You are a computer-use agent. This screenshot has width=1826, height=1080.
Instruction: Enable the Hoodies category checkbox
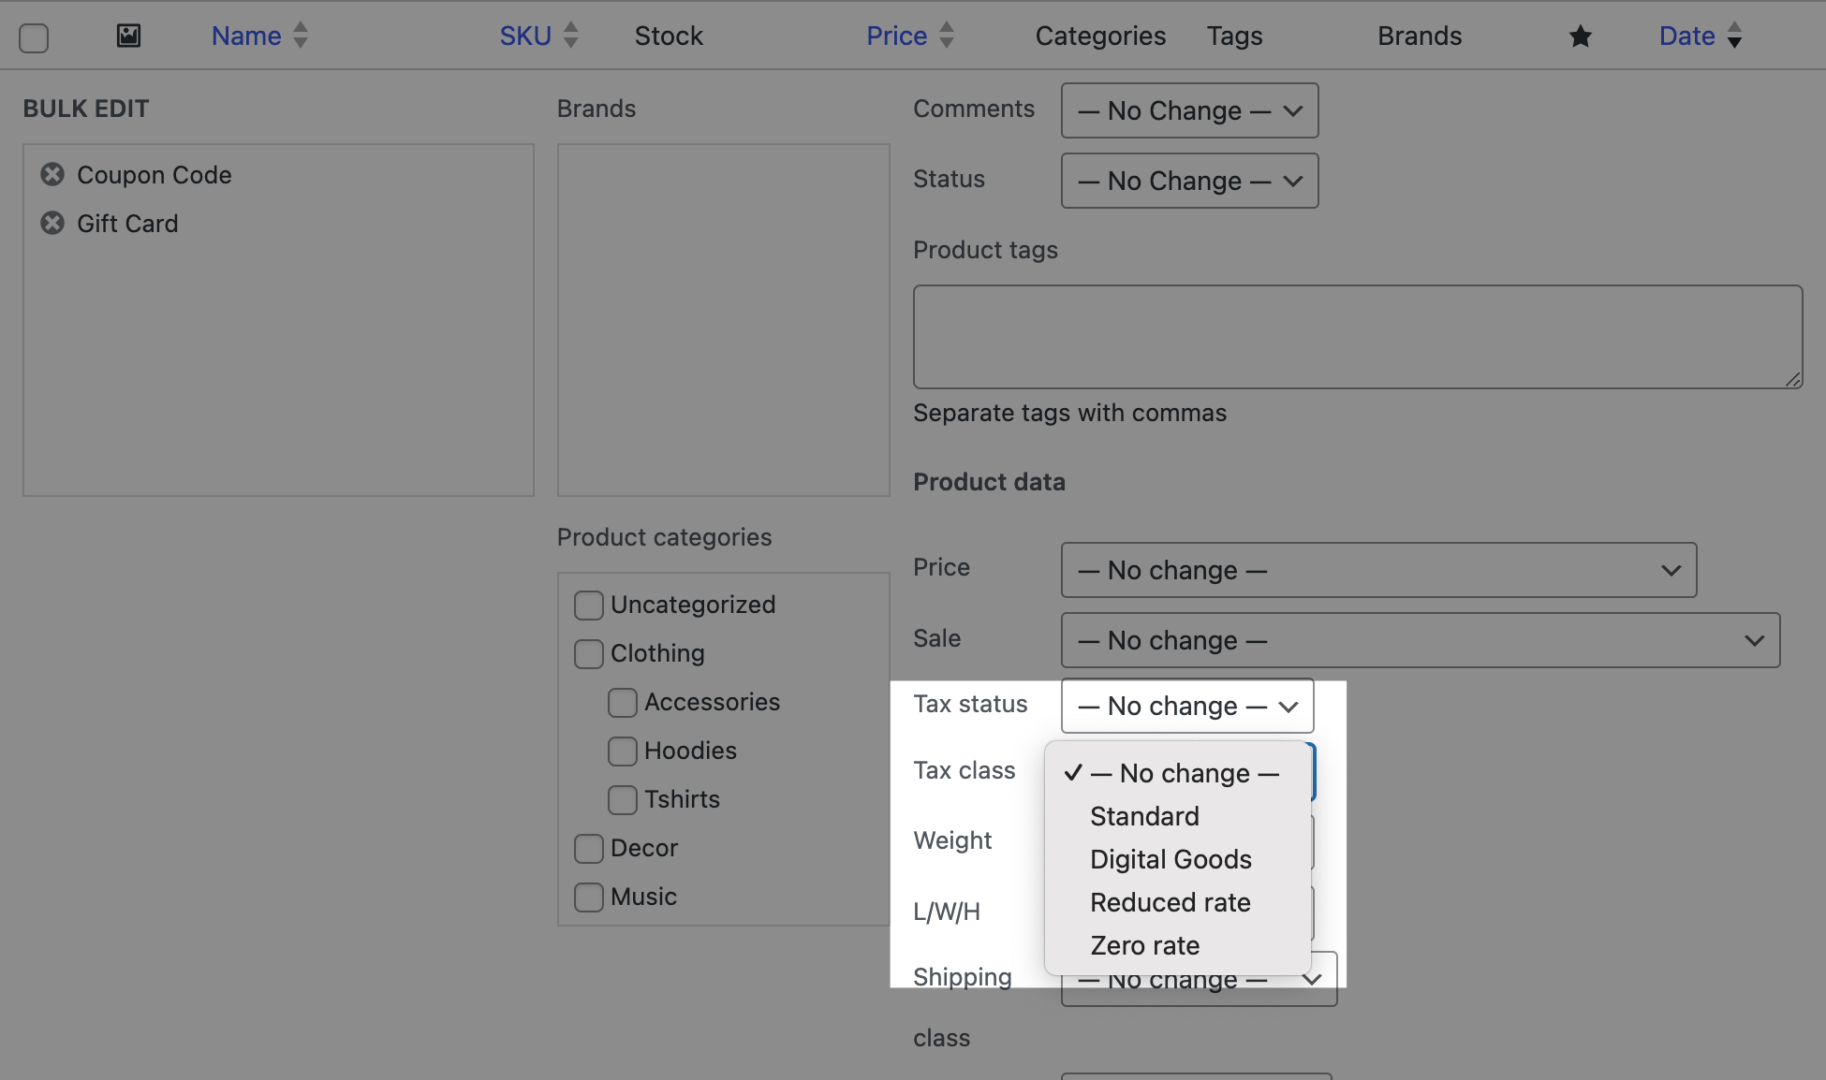[622, 752]
